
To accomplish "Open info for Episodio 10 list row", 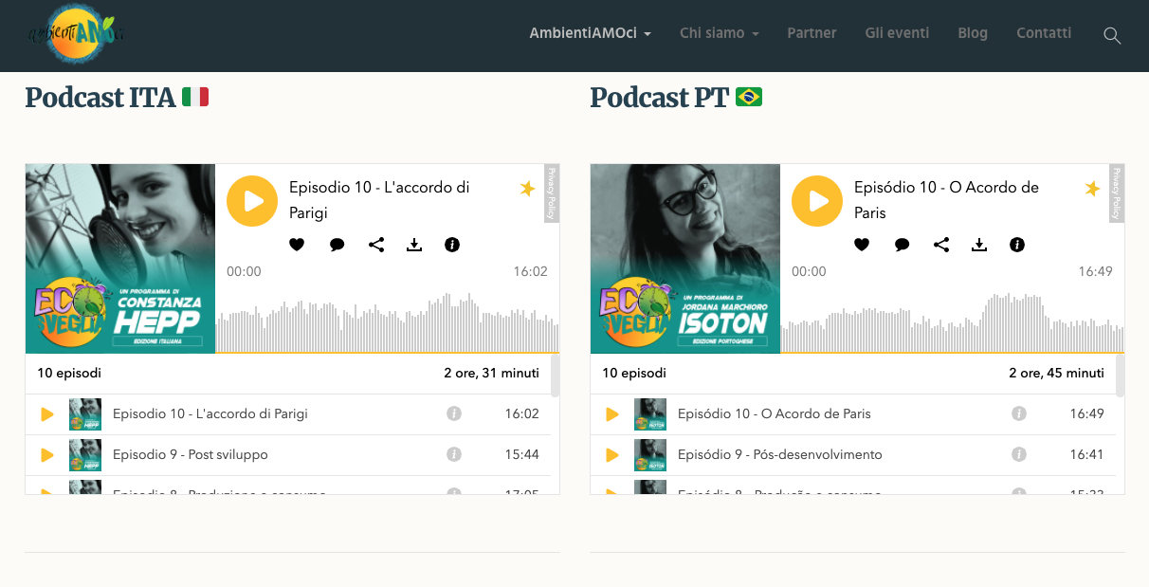I will coord(454,413).
